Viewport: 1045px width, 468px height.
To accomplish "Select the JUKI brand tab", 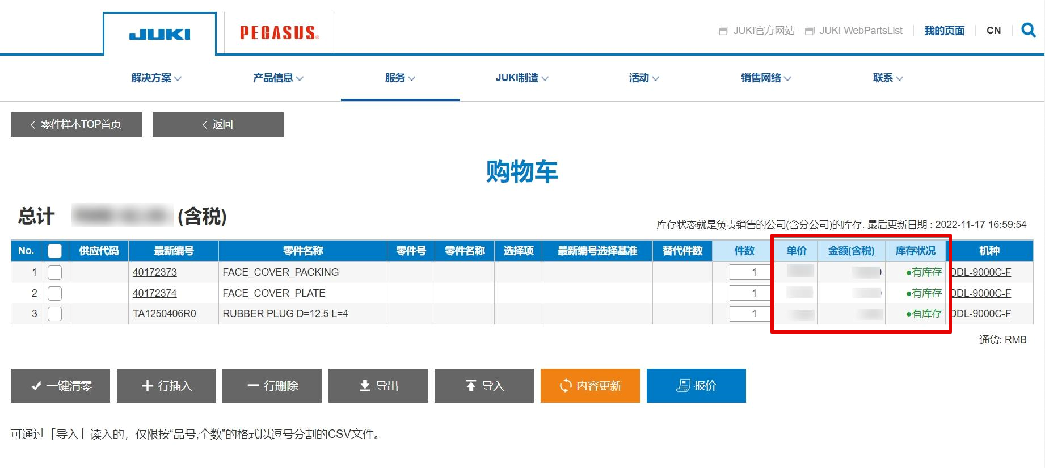I will (x=159, y=34).
